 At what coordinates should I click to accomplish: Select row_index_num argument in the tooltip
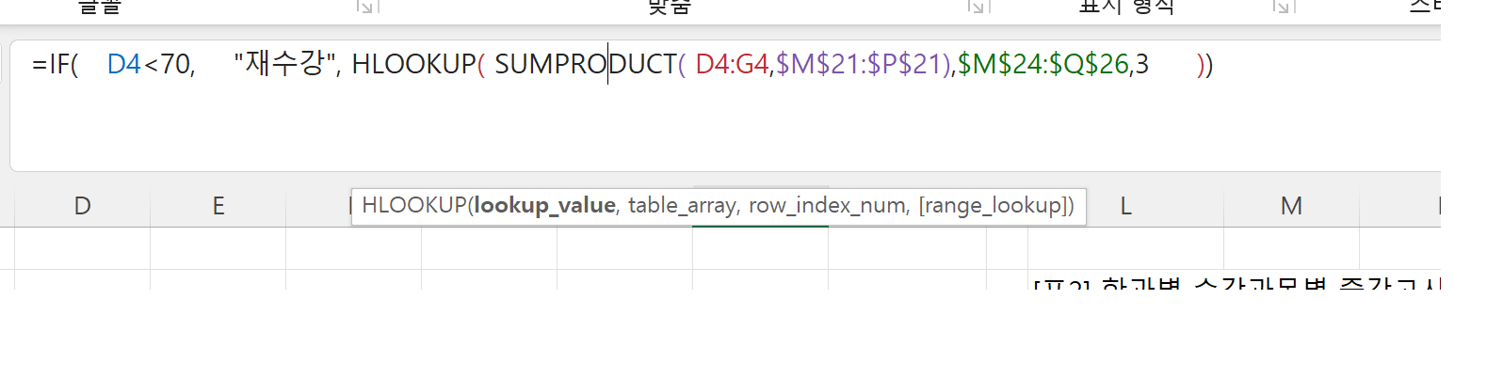829,206
